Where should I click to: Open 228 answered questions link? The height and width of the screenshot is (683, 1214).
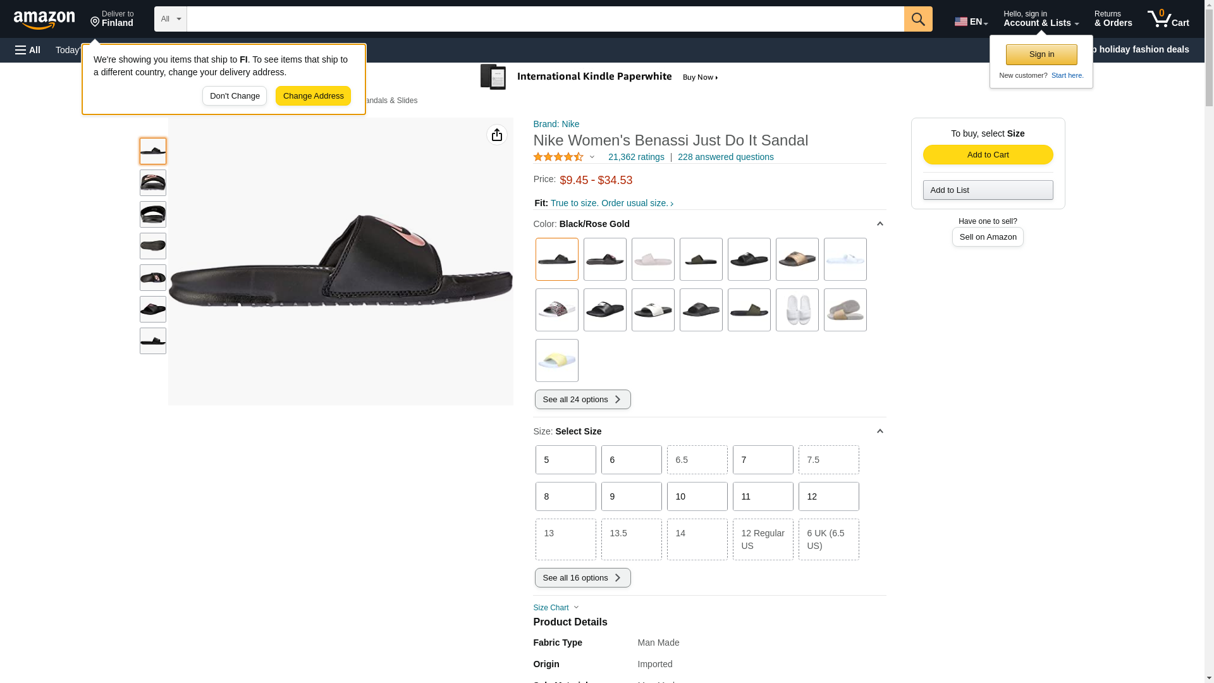pyautogui.click(x=725, y=157)
